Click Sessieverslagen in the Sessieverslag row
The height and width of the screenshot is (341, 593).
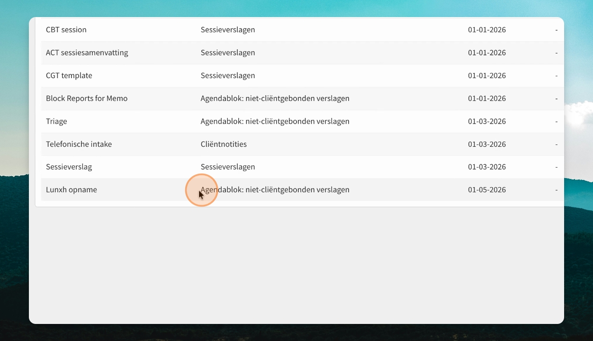pyautogui.click(x=228, y=167)
